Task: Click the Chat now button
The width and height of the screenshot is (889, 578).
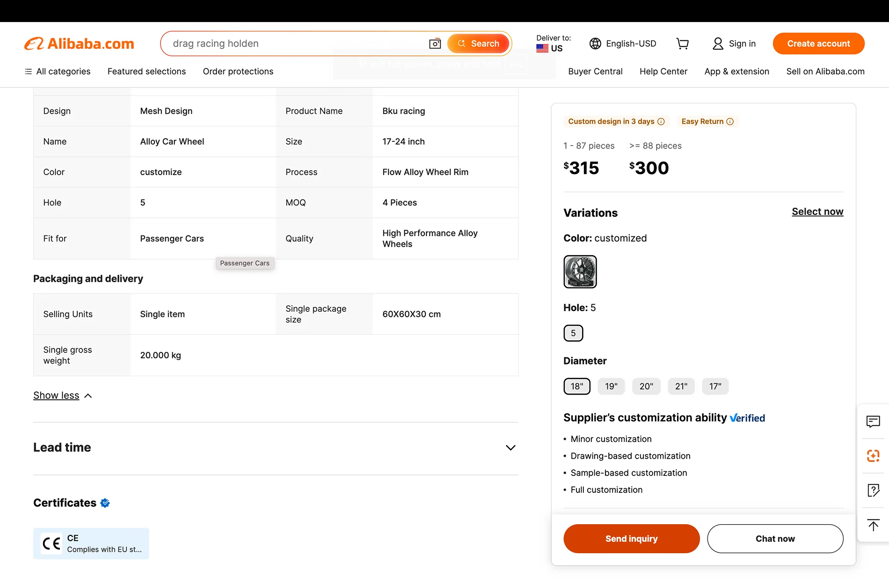Action: tap(775, 539)
